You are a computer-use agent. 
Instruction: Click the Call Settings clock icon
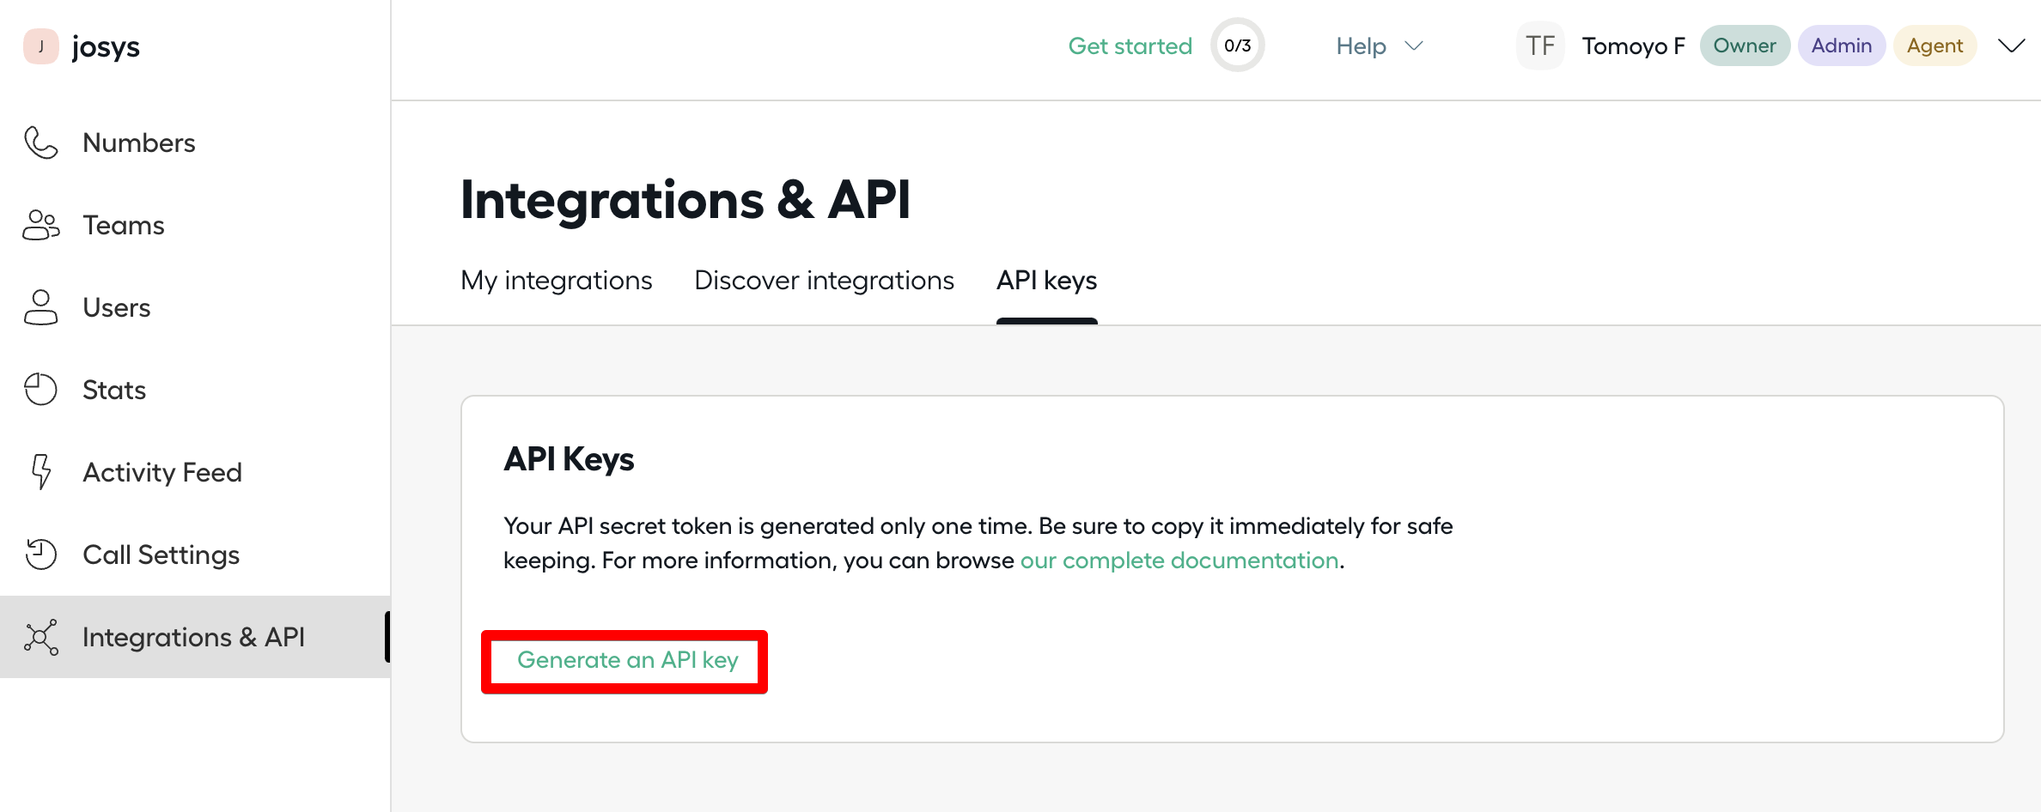[40, 554]
